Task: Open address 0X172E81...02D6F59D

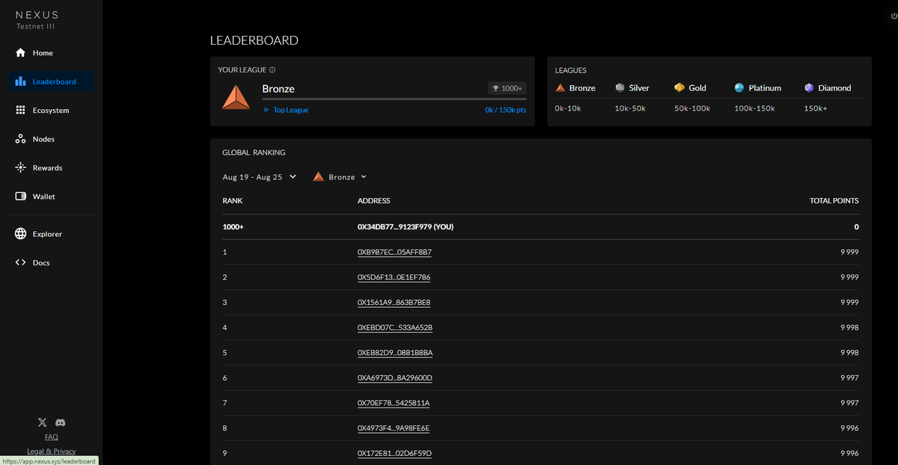Action: (x=395, y=453)
